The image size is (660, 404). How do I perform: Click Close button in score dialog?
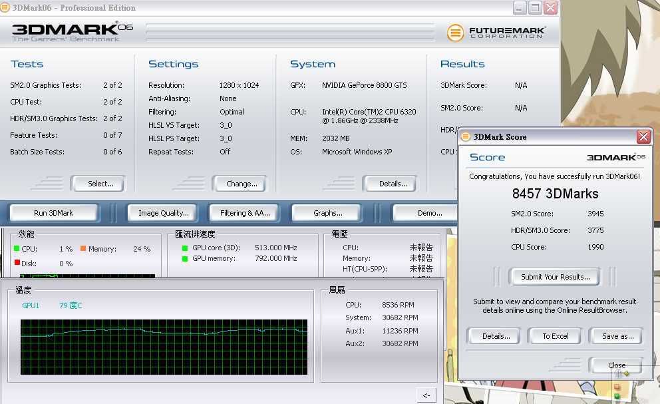click(x=615, y=365)
